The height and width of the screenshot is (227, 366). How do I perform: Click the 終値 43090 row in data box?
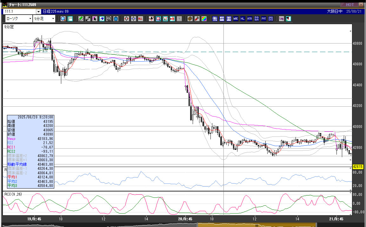click(30, 134)
